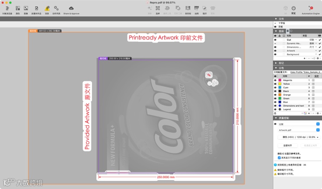Click the Green separation color swatch

coord(280,98)
